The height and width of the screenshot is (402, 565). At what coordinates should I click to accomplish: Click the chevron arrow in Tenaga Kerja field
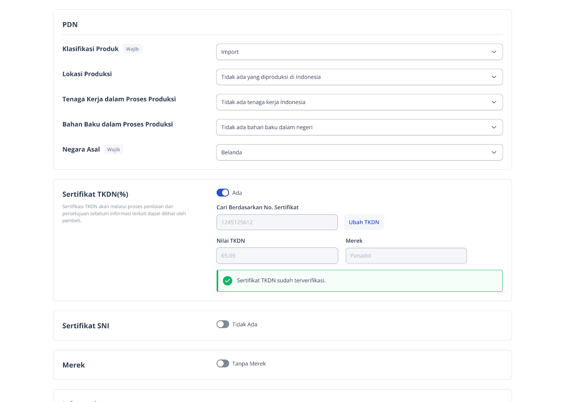coord(494,102)
